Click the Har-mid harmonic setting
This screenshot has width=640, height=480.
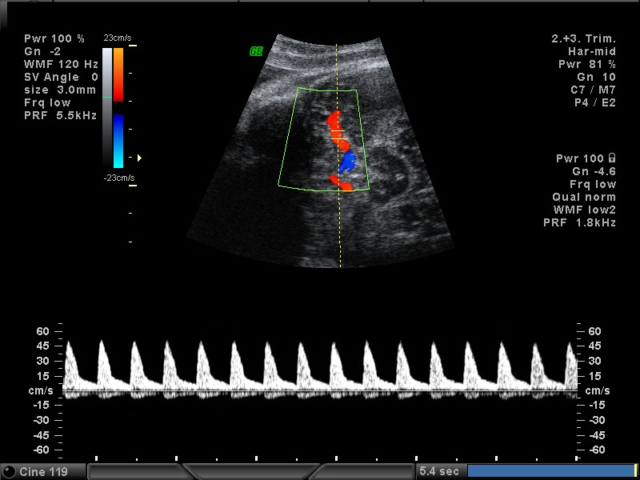click(x=592, y=51)
